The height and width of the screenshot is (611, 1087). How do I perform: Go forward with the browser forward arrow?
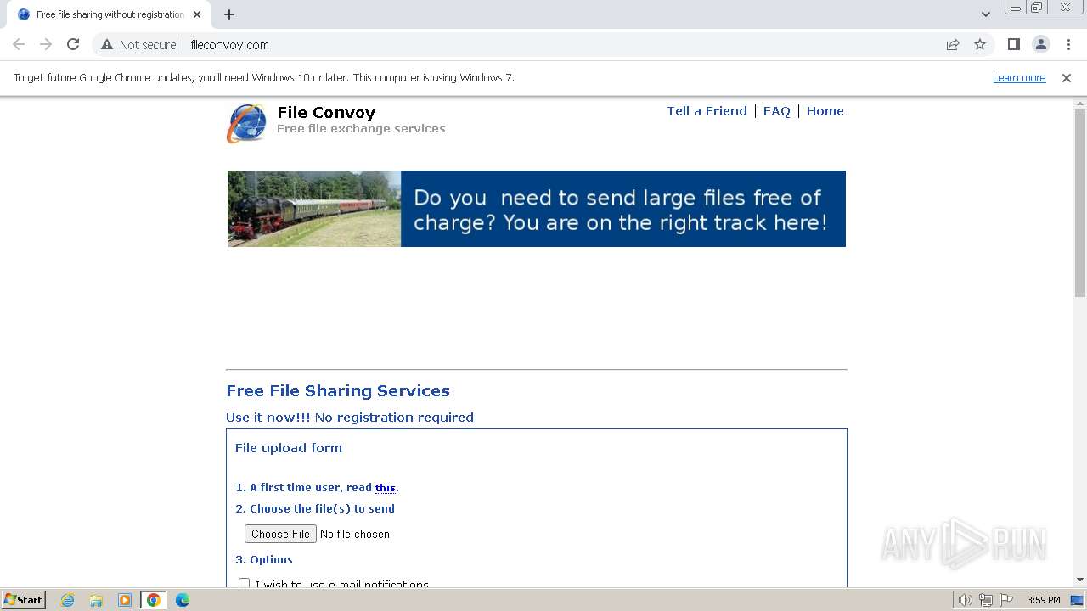coord(46,44)
